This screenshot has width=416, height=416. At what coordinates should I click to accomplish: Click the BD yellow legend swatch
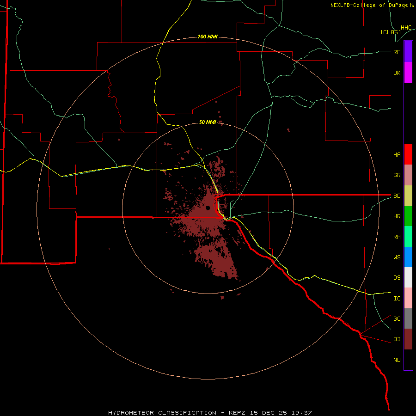click(408, 196)
